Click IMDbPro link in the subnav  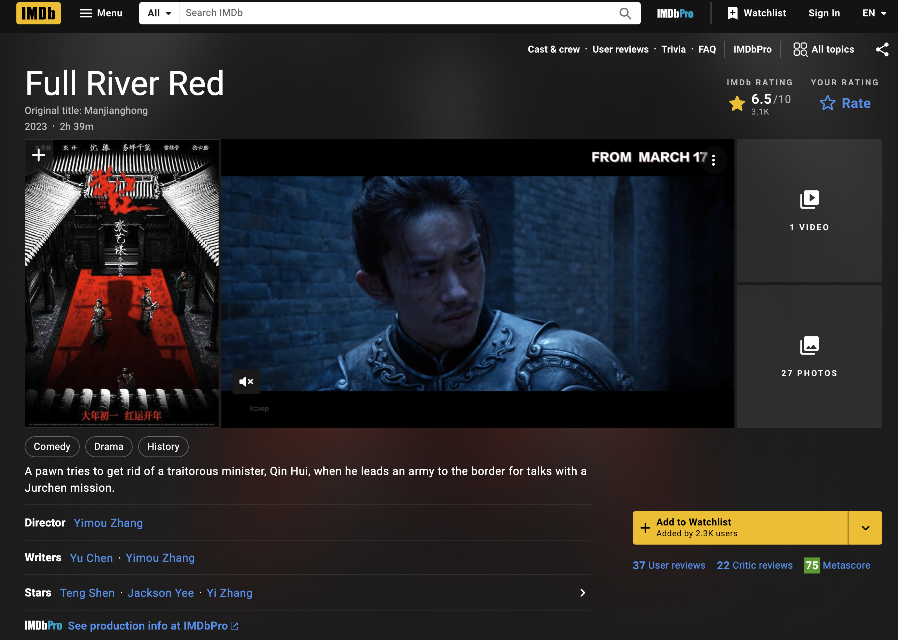(752, 49)
